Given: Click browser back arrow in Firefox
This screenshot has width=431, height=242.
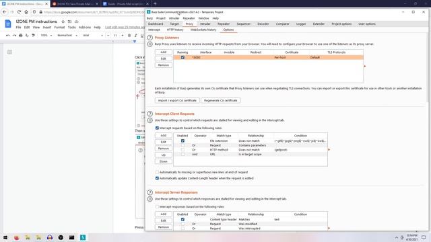Looking at the screenshot, I should click(x=5, y=12).
